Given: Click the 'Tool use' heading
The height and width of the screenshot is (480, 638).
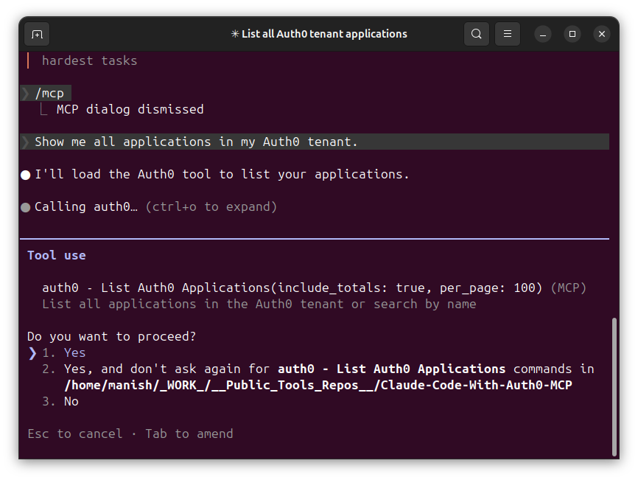Looking at the screenshot, I should tap(57, 255).
